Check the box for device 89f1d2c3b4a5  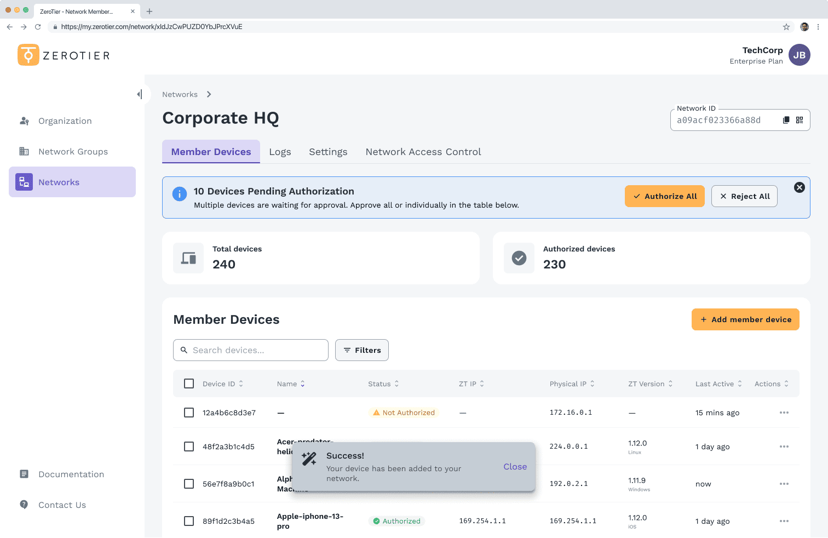pyautogui.click(x=189, y=521)
